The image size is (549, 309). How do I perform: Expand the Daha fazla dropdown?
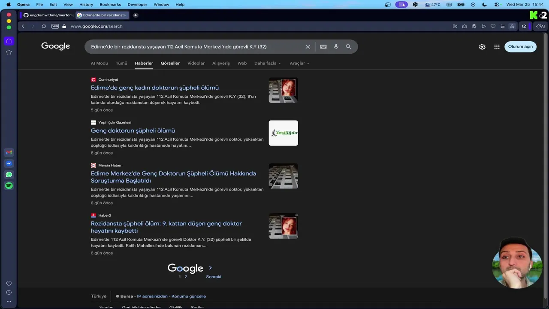[268, 63]
